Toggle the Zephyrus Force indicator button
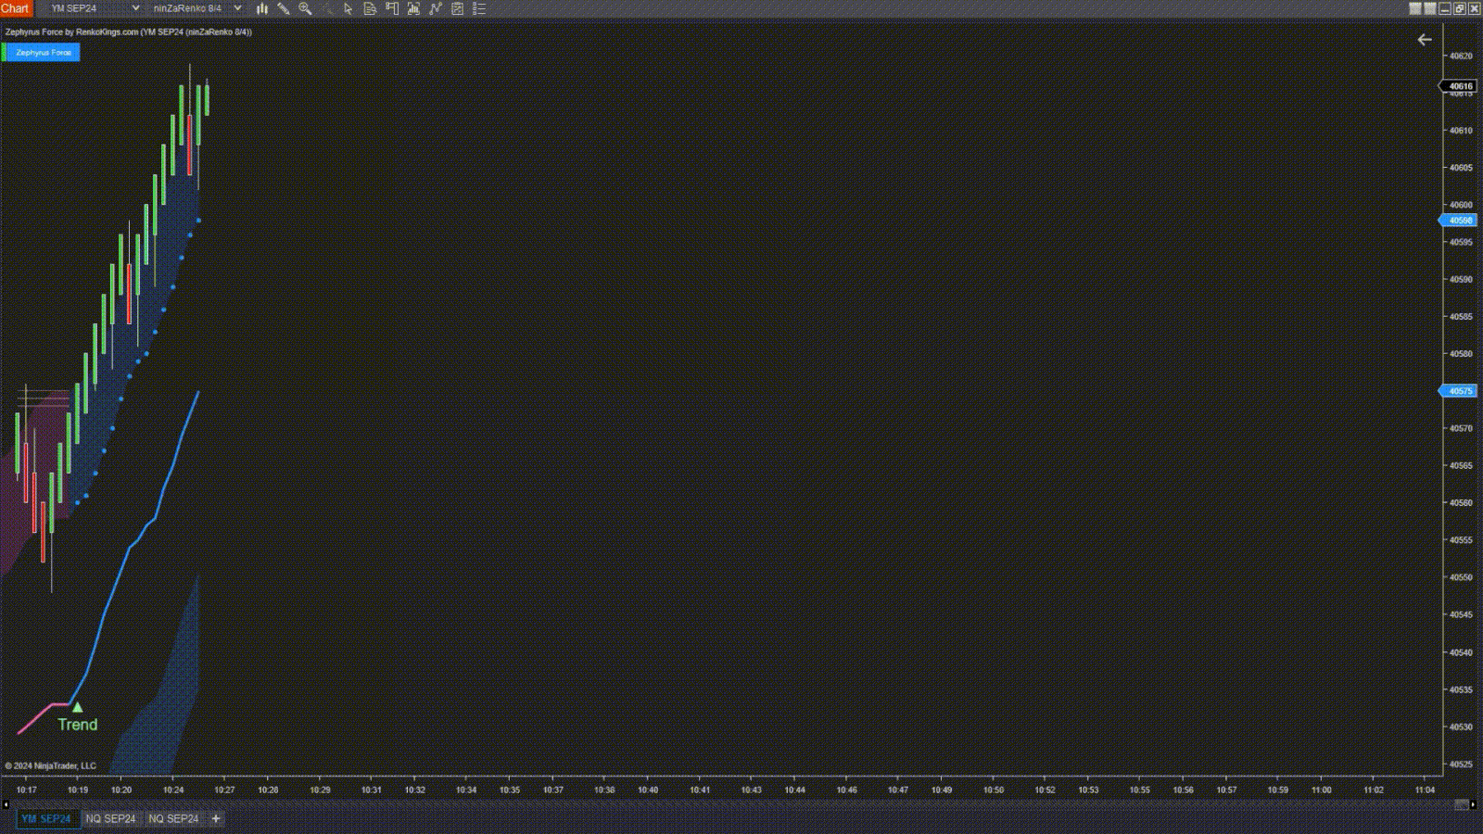1483x834 pixels. 43,53
